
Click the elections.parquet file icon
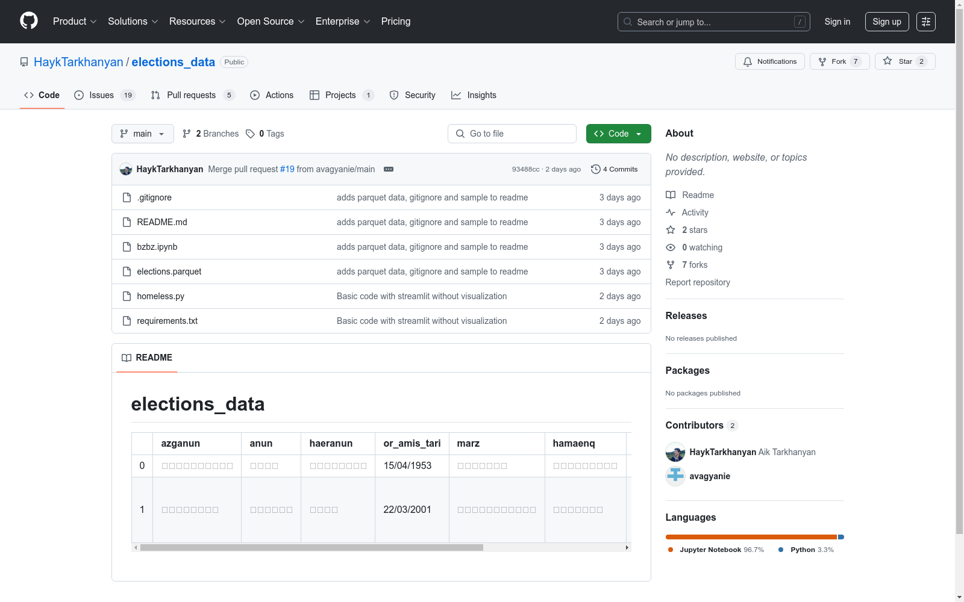coord(127,272)
